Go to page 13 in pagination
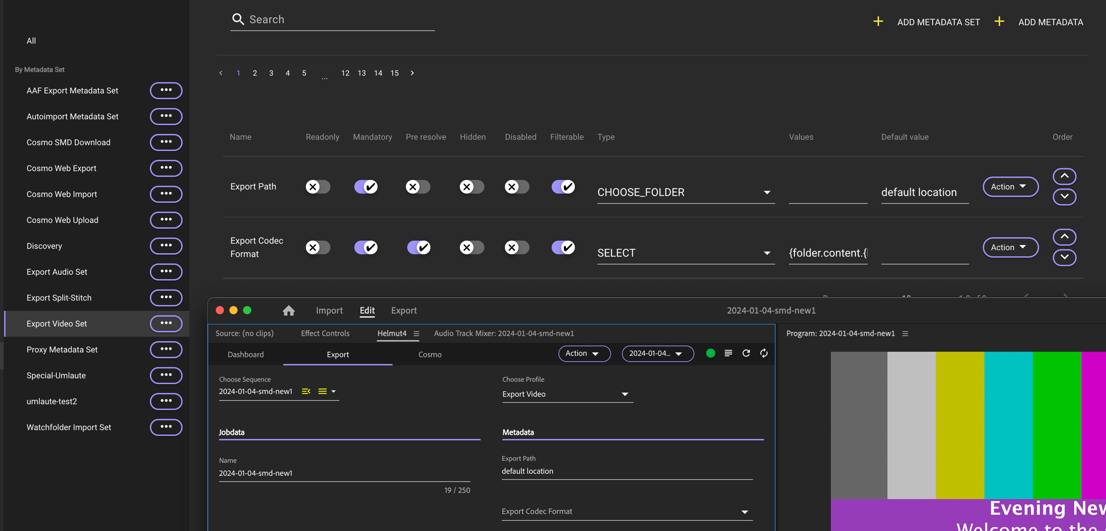1106x531 pixels. point(361,73)
